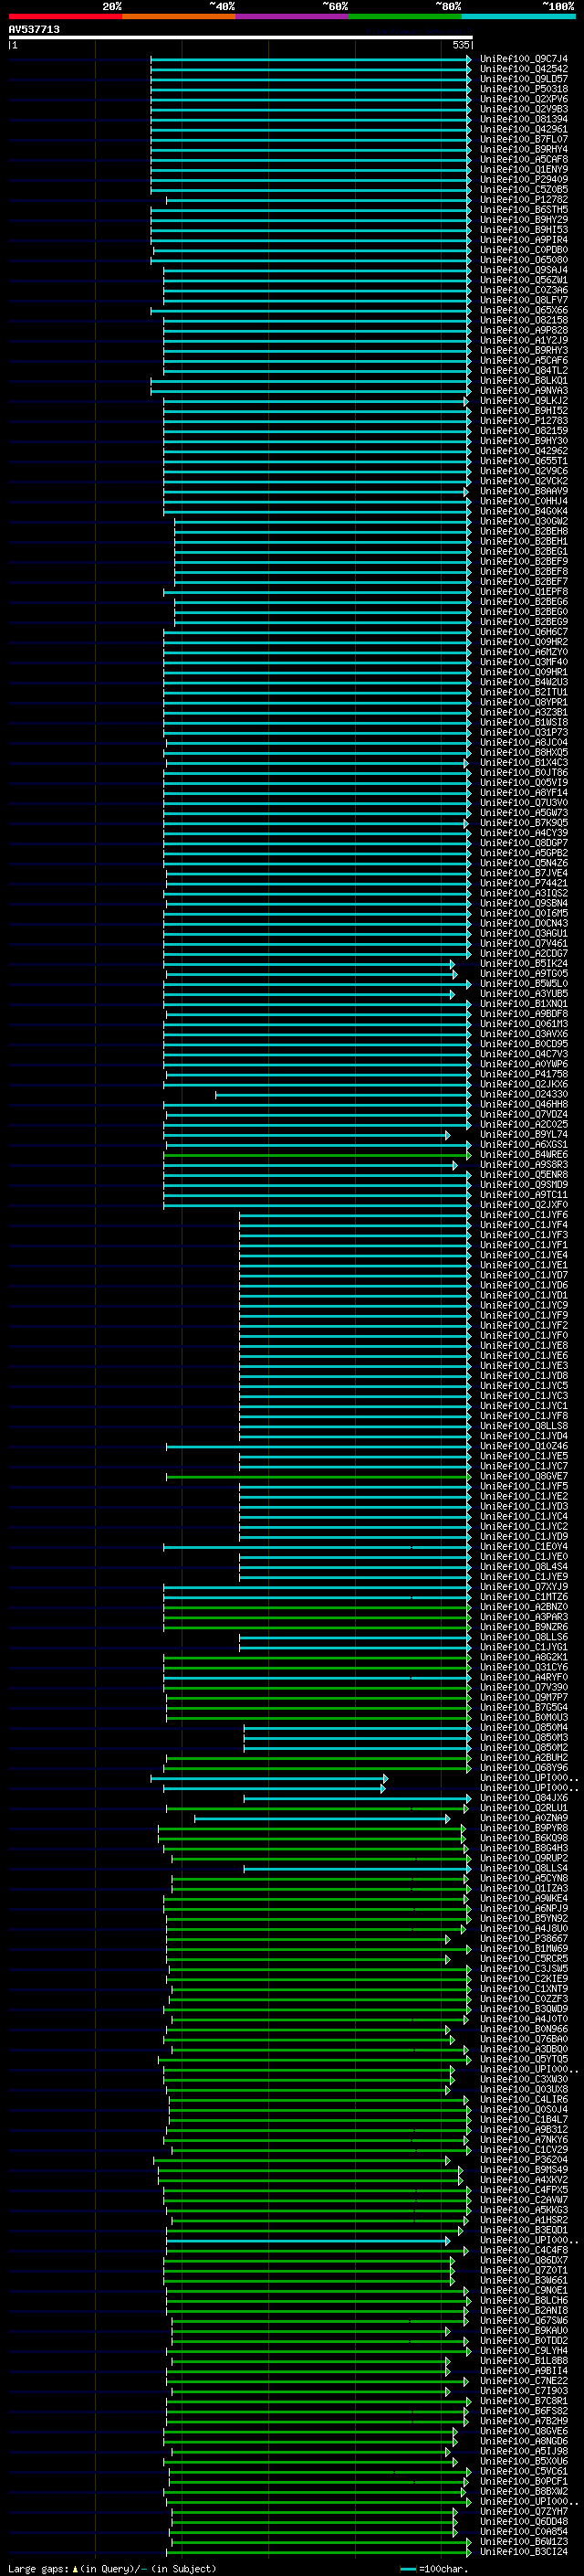Click the UniRef100_C1JYD7 label

[523, 1275]
